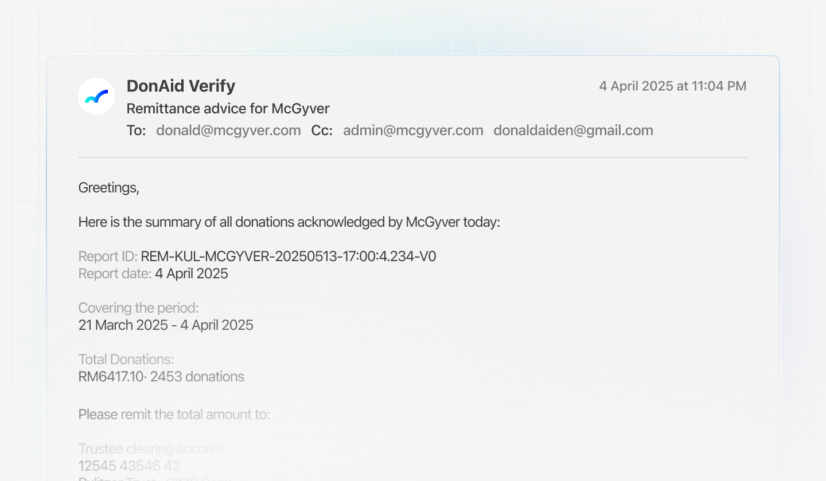Click the Covering the period label
Screen dimensions: 826x481
click(138, 308)
